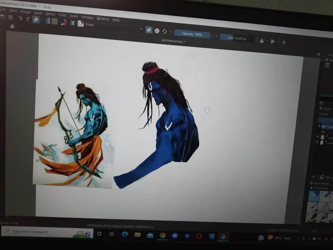Click the Windows search box
Viewport: 333px width, 250px height.
click(x=47, y=232)
